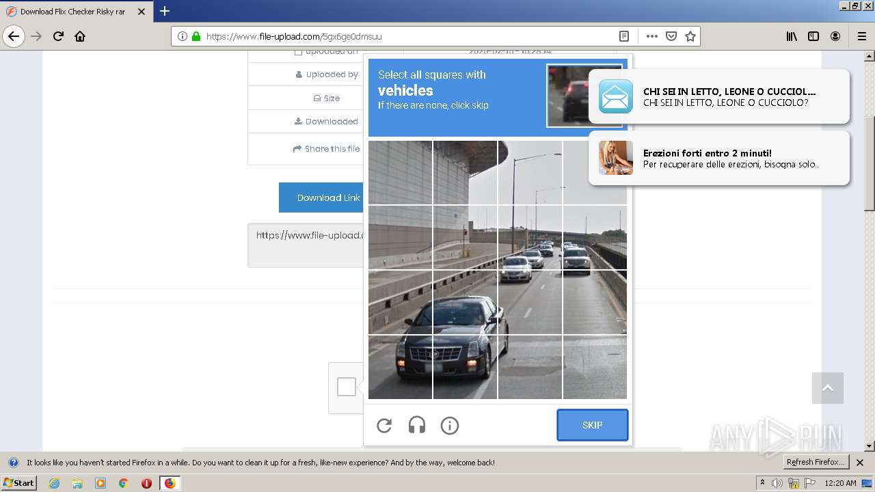
Task: Select the Download Flix Checker Risky rar tab
Action: point(77,12)
